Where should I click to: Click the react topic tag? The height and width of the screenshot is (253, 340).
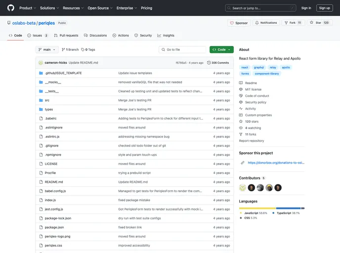(245, 67)
